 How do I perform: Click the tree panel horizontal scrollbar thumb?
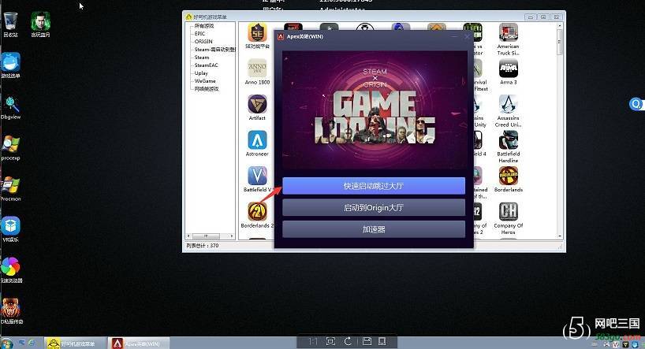pos(206,236)
